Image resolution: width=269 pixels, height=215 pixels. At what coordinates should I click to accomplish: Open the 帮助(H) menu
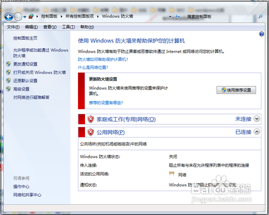(87, 27)
